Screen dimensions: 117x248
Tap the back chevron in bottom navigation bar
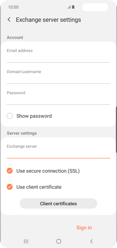click(x=91, y=241)
